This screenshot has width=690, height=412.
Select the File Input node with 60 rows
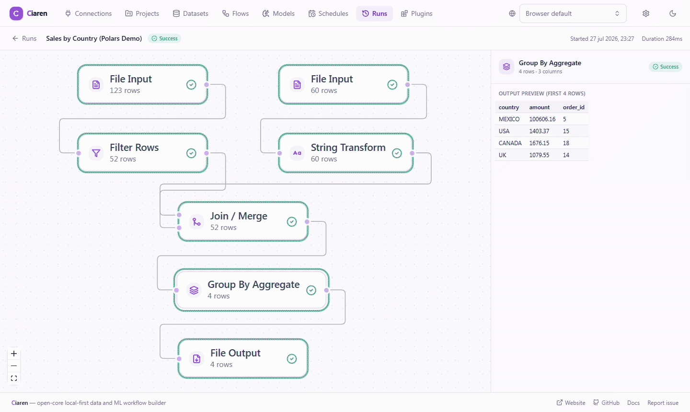coord(344,84)
